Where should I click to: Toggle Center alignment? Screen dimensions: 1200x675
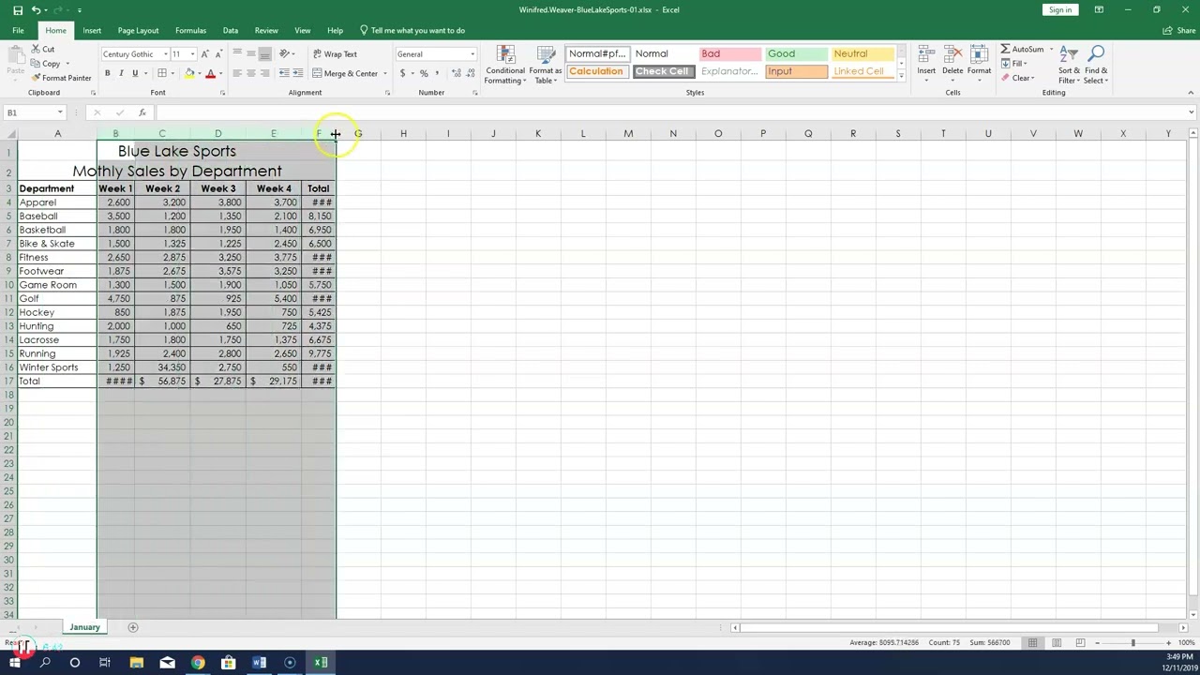[x=250, y=73]
